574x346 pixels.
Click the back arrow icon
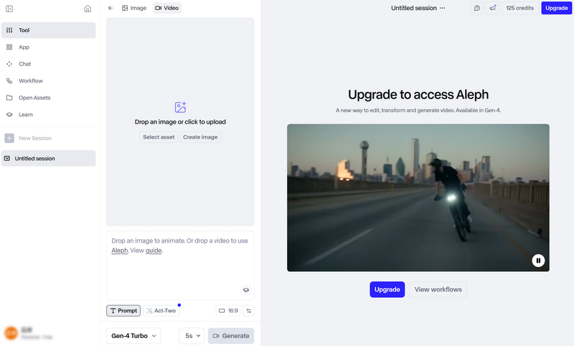tap(110, 8)
